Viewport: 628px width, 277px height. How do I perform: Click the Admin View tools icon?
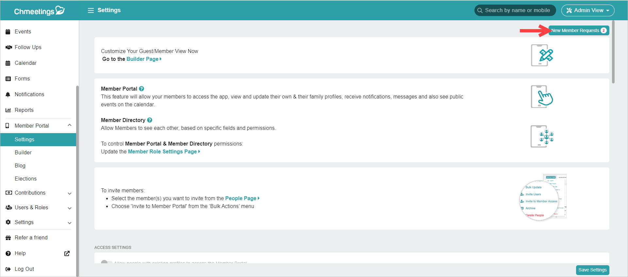[x=569, y=10]
